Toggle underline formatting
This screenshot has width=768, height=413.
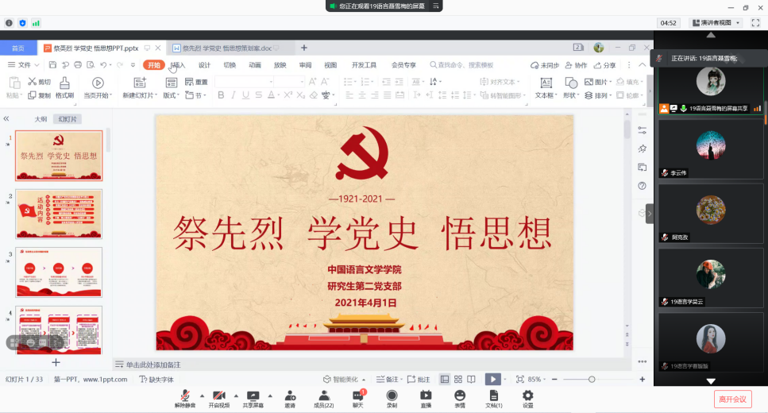click(x=246, y=95)
